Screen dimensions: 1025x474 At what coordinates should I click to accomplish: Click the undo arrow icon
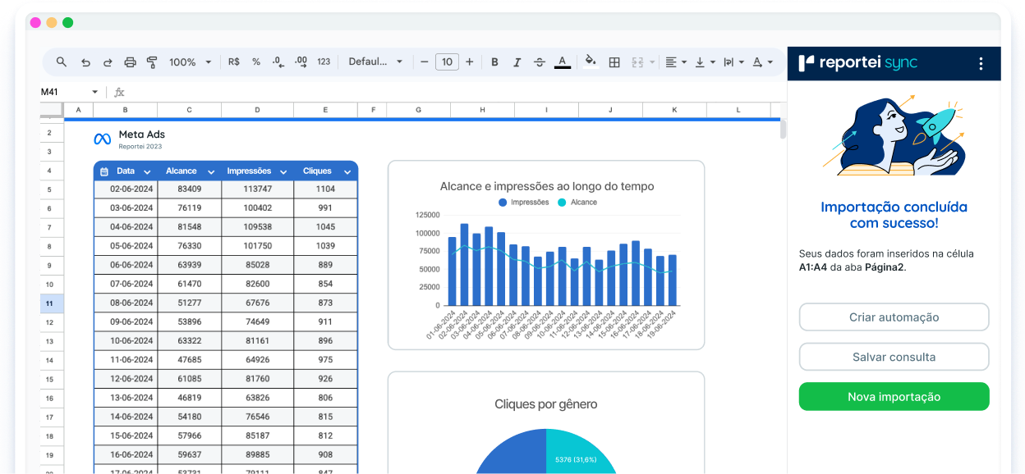coord(85,62)
